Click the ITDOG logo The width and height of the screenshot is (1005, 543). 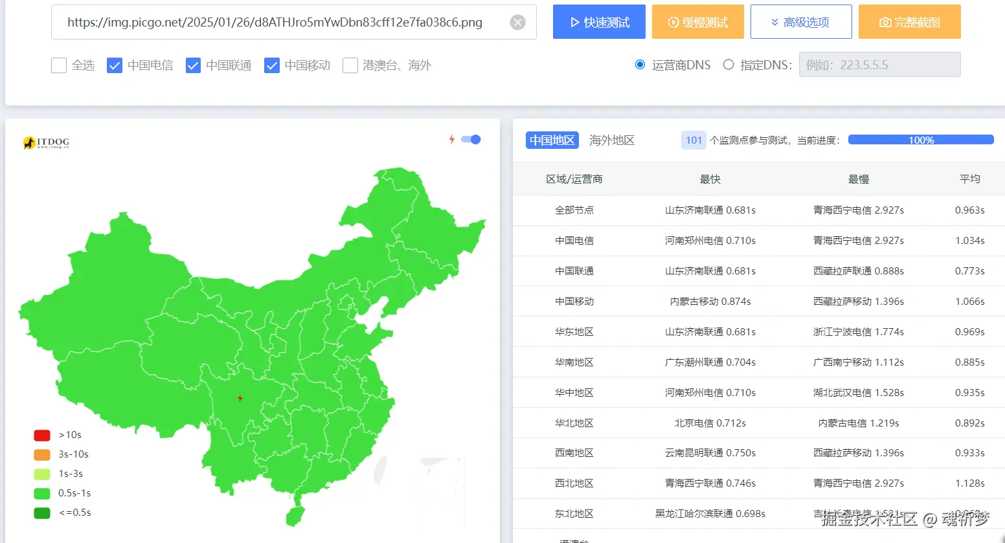point(46,142)
